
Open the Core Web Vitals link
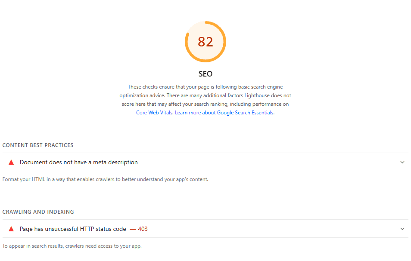(155, 113)
